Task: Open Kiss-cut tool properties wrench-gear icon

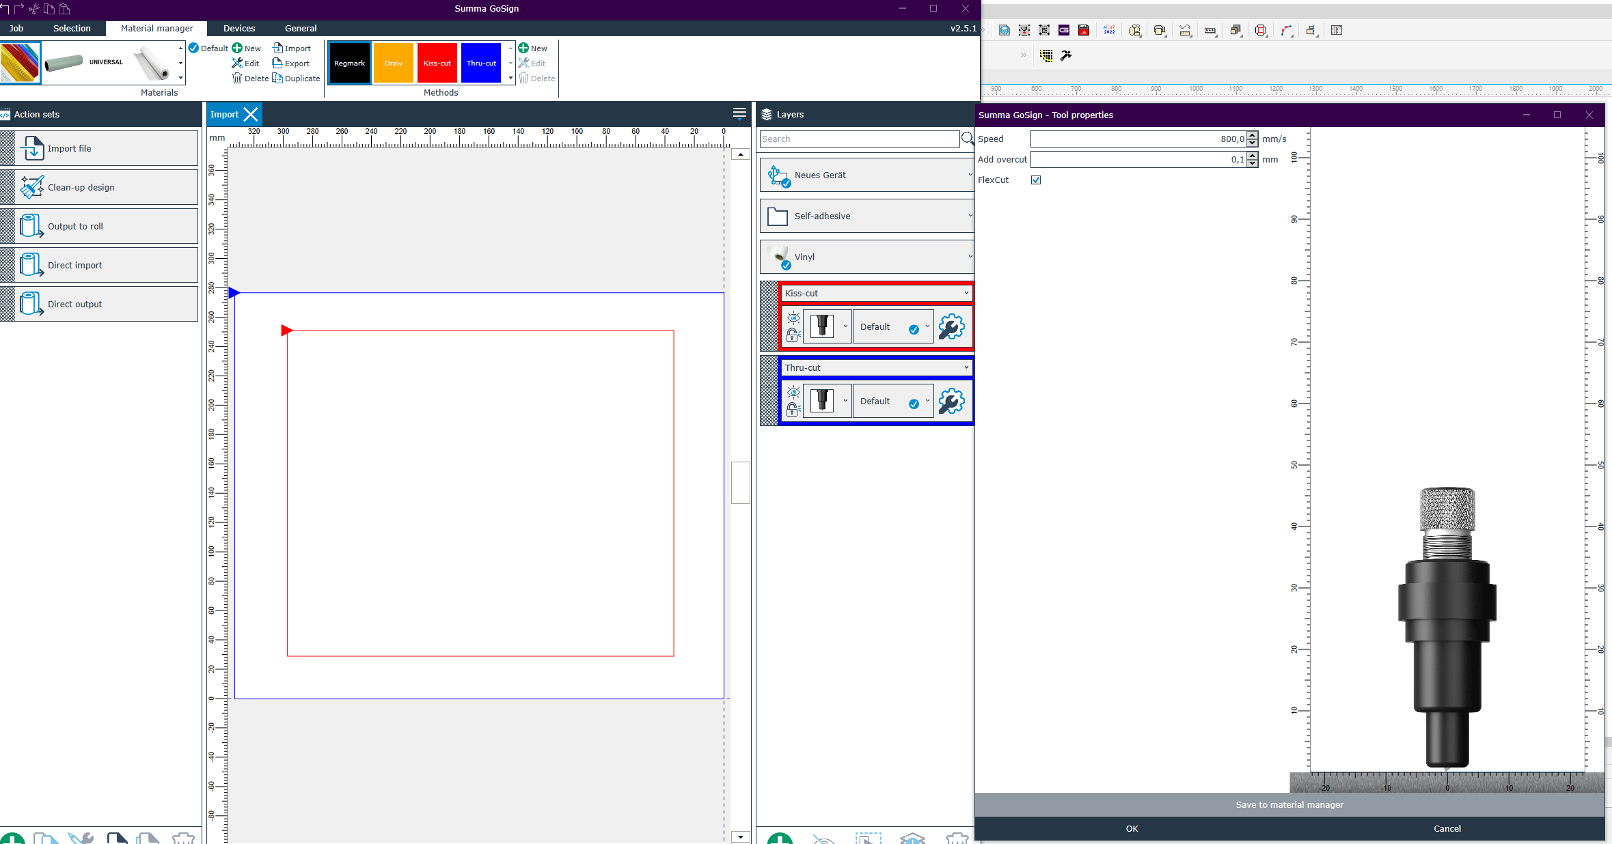Action: (x=951, y=327)
